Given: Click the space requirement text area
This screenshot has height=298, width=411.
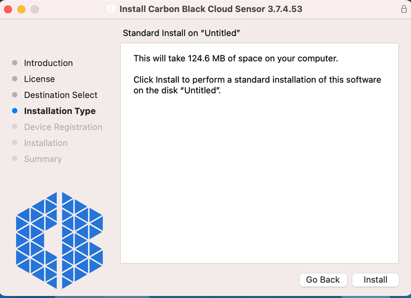Looking at the screenshot, I should (235, 58).
